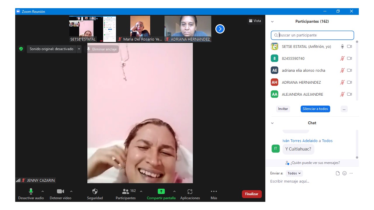Click camera icon for participant 82455590740
Viewport: 374px width, 210px height.
pyautogui.click(x=349, y=58)
